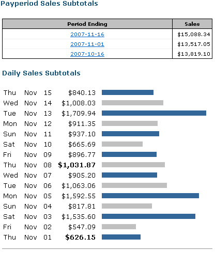Click the gray bar for Sat Nov 10

coord(122,144)
